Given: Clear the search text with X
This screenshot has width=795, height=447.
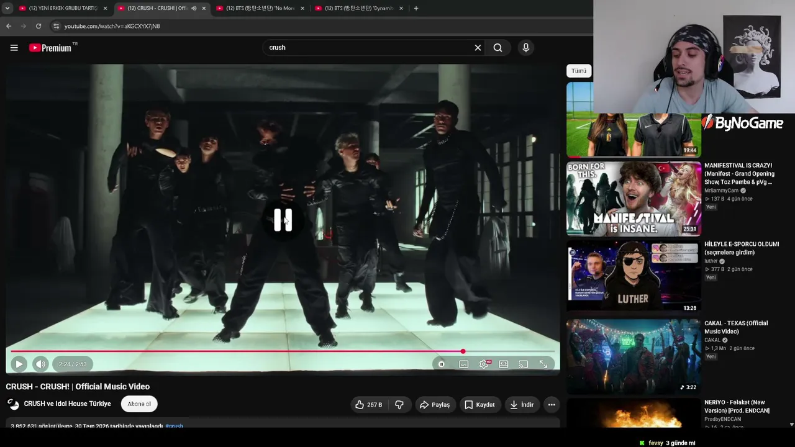Looking at the screenshot, I should click(478, 48).
